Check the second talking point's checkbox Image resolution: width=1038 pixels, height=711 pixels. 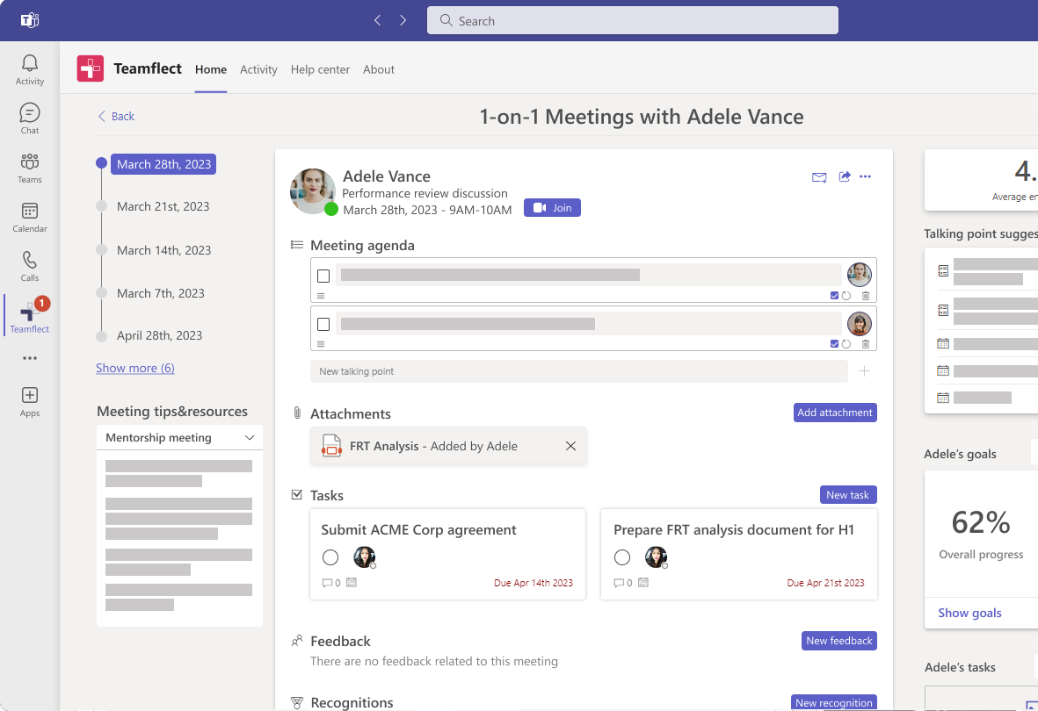(323, 324)
